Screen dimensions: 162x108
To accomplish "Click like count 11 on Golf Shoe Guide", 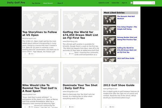I will click(106, 107).
